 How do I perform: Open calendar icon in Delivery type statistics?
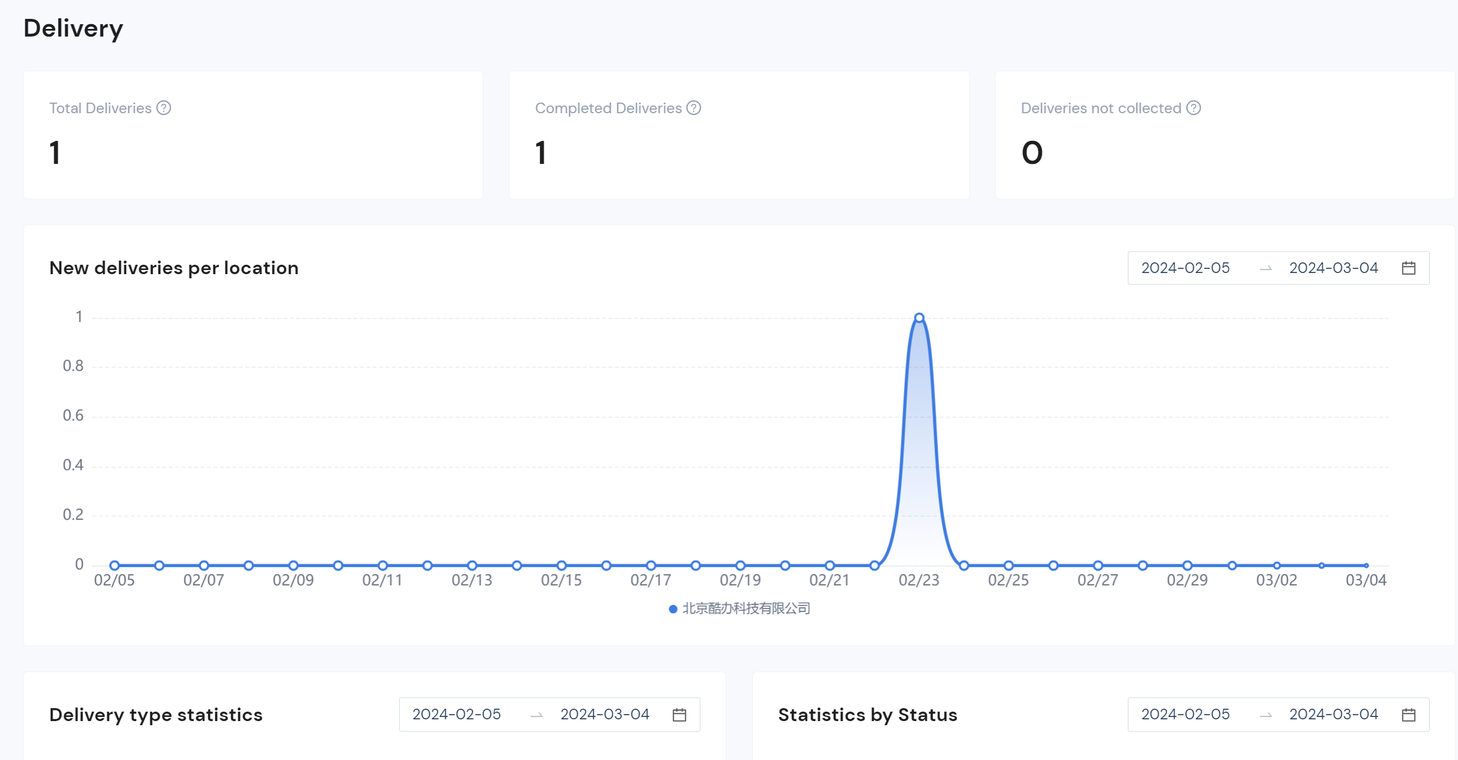point(679,715)
